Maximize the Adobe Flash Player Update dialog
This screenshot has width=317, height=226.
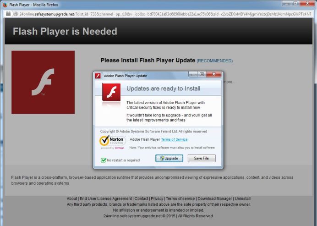[x=202, y=74]
